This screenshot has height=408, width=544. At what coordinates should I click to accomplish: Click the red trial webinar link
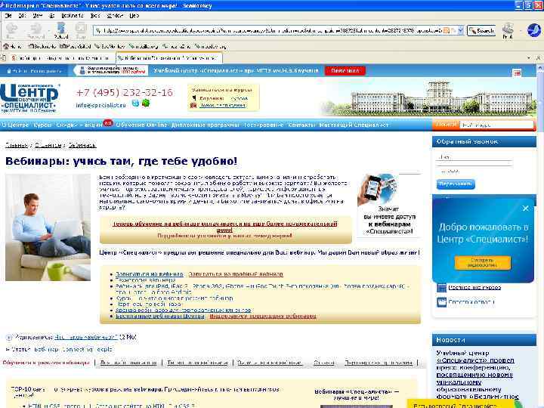tap(236, 274)
